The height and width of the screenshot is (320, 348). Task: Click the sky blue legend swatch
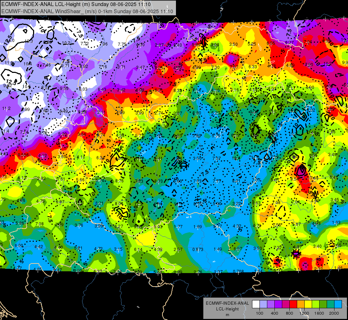[x=338, y=304]
